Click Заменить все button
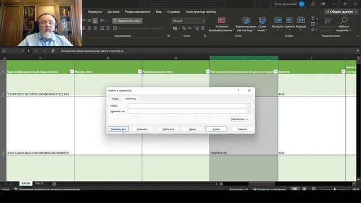The width and height of the screenshot is (361, 203). pyautogui.click(x=118, y=129)
